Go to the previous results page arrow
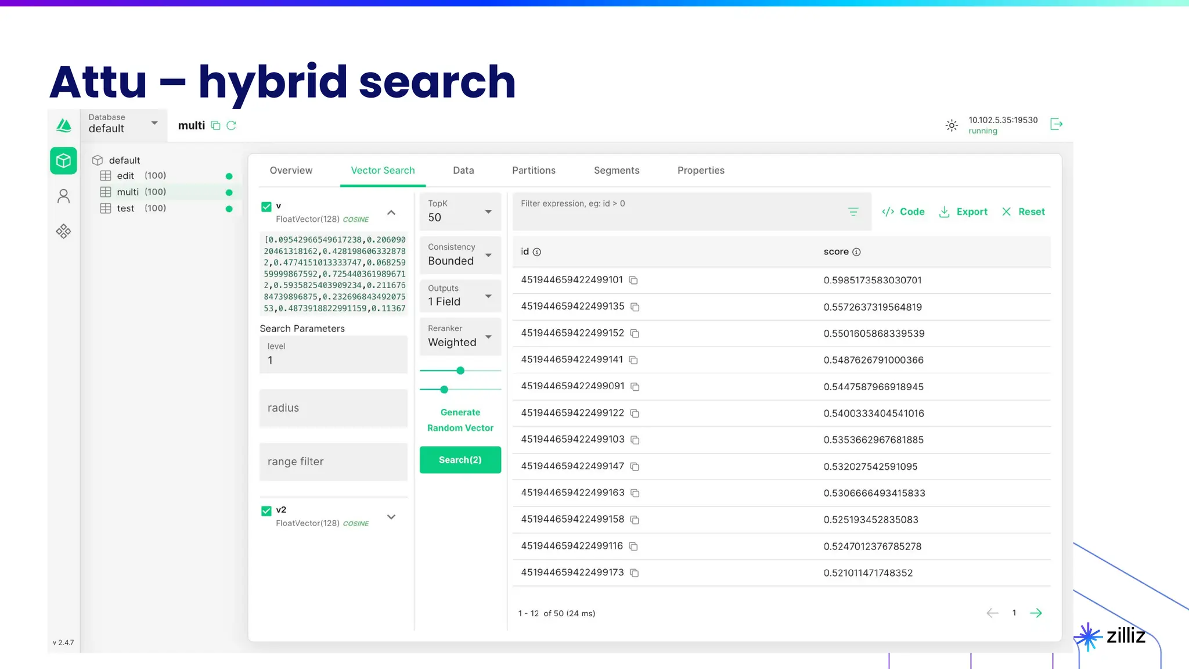 pos(992,613)
